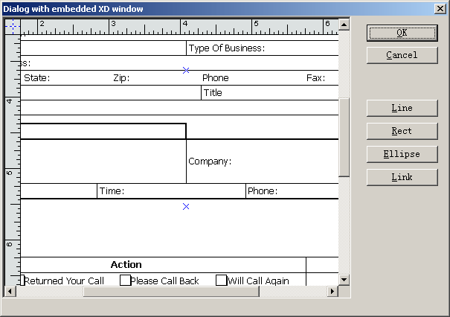Click the horizontal scrollbar right arrow
This screenshot has width=450, height=317.
[x=332, y=292]
